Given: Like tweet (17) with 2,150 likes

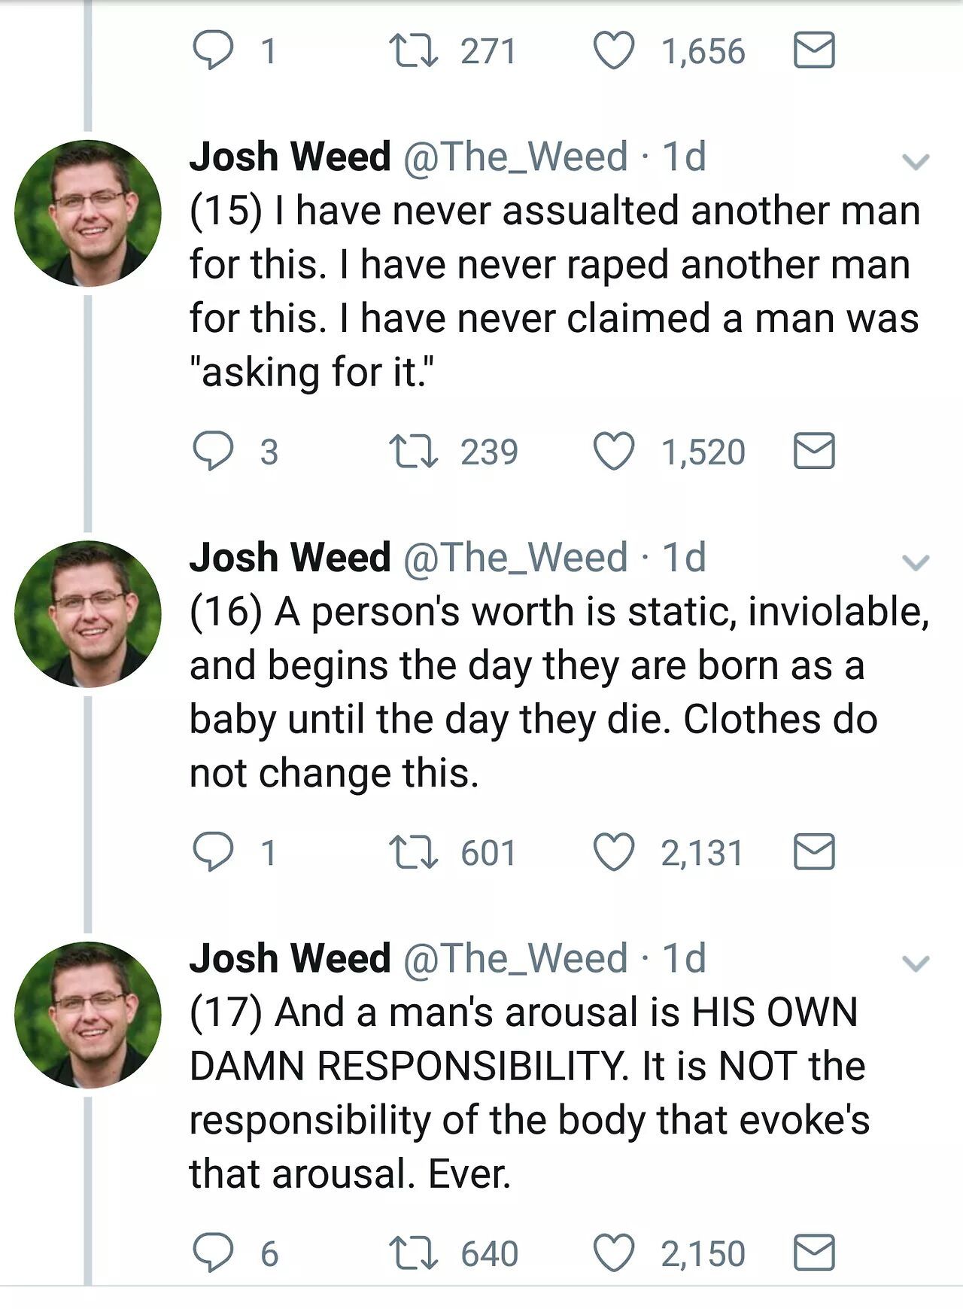Looking at the screenshot, I should (x=614, y=1253).
